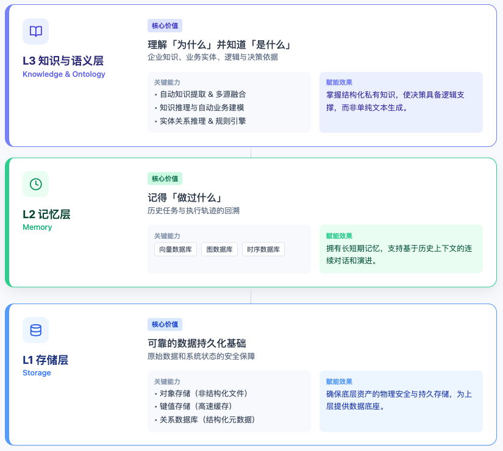The height and width of the screenshot is (451, 503).
Task: Click the clock icon in Memory layer
Action: (x=36, y=184)
